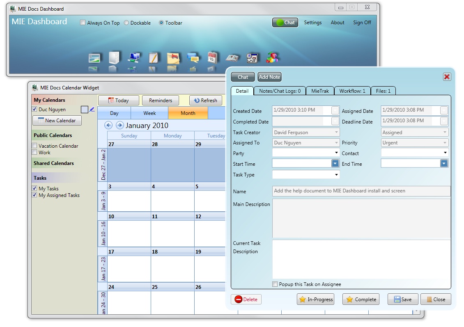Image resolution: width=464 pixels, height=327 pixels.
Task: Check Popup this Task on Assignee
Action: click(275, 284)
